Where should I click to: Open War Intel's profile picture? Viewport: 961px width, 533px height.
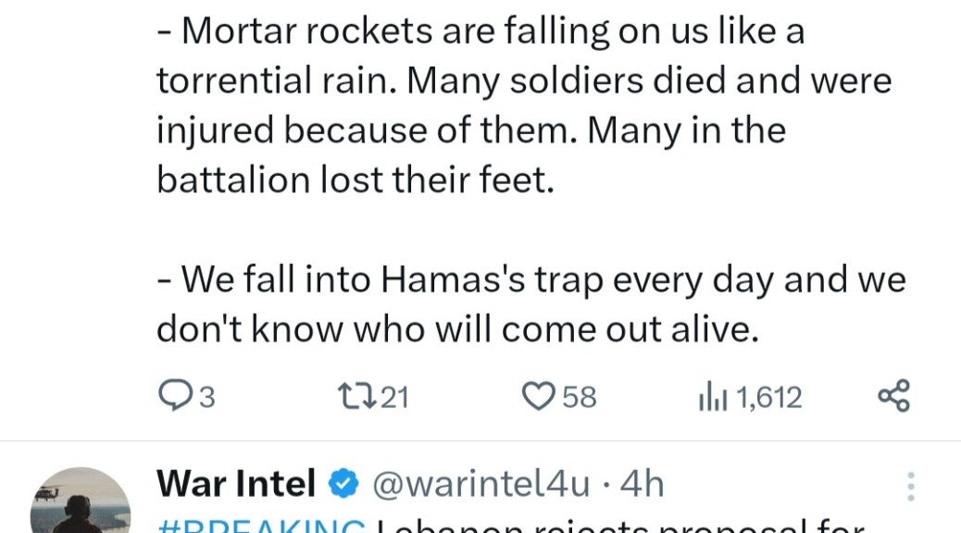click(x=81, y=504)
